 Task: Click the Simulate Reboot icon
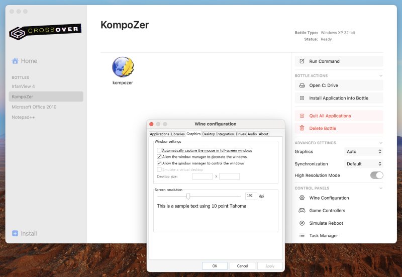(302, 223)
